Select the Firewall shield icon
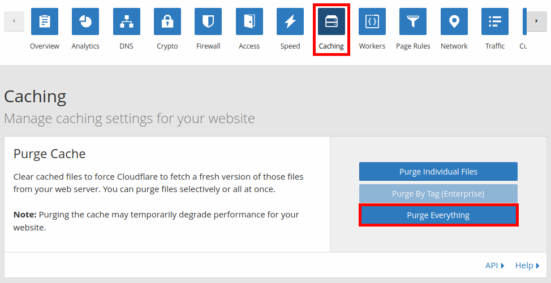 click(208, 21)
